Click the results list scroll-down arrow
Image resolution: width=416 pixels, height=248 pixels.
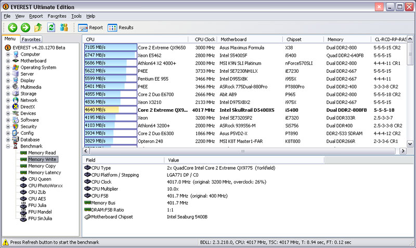coord(410,144)
